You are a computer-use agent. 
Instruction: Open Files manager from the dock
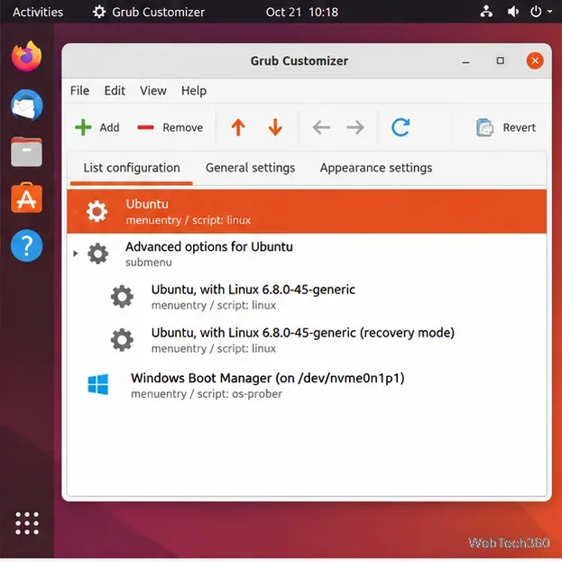coord(26,152)
